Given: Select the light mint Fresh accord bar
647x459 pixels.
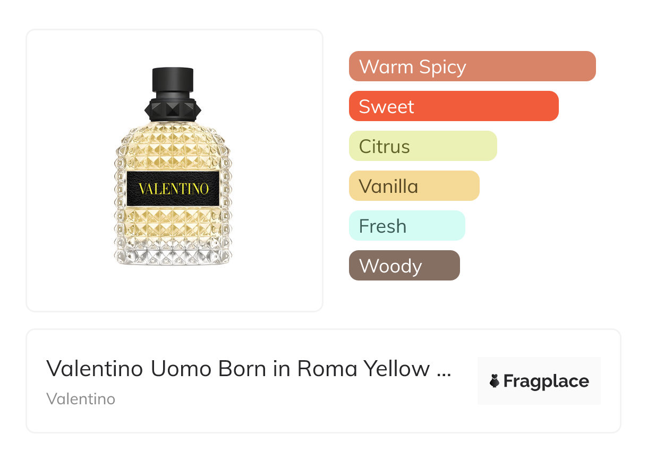Looking at the screenshot, I should (407, 226).
